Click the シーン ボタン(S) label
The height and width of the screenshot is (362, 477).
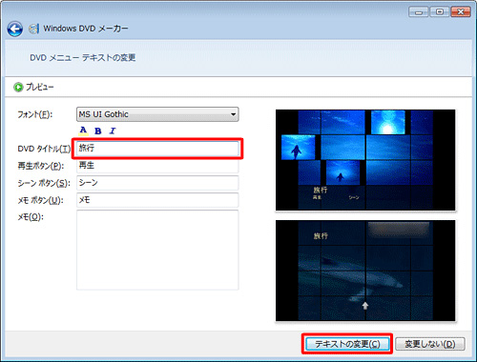pos(44,183)
